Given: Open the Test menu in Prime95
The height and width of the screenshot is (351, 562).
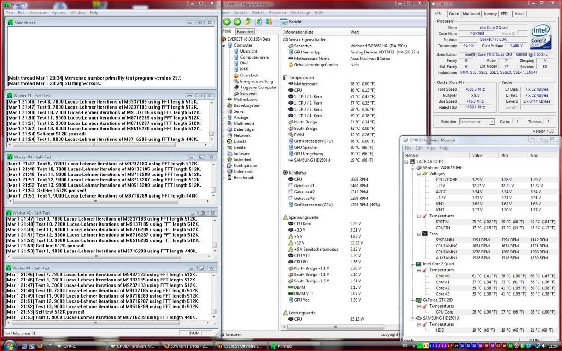Looking at the screenshot, I should [10, 12].
